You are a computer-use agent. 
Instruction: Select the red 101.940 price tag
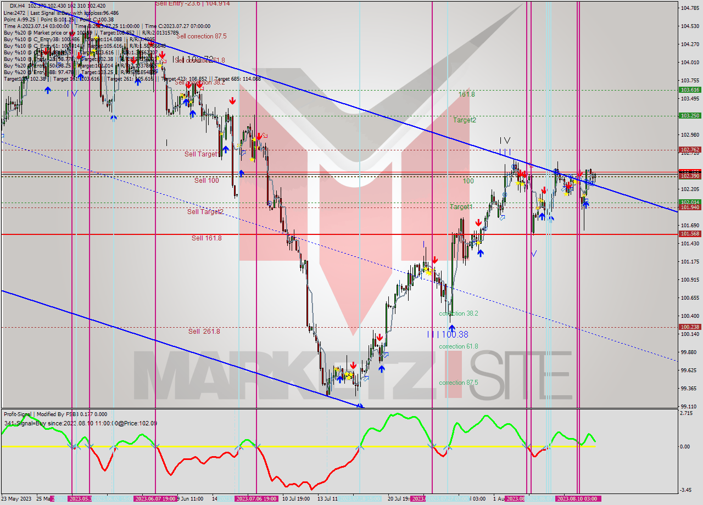click(x=690, y=207)
